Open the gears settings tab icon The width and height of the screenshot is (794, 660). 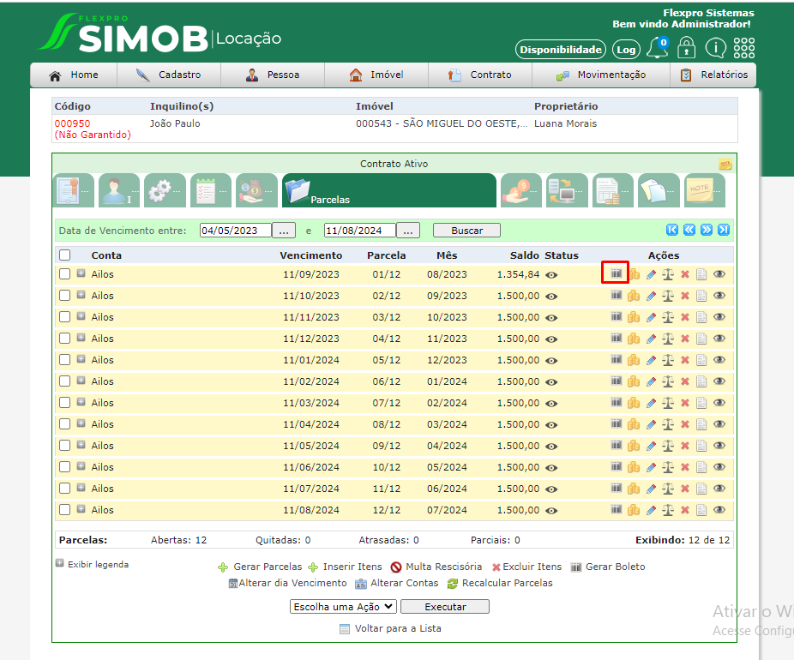click(165, 190)
